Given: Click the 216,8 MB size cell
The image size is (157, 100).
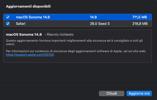Looking at the screenshot, I should click(x=140, y=24).
